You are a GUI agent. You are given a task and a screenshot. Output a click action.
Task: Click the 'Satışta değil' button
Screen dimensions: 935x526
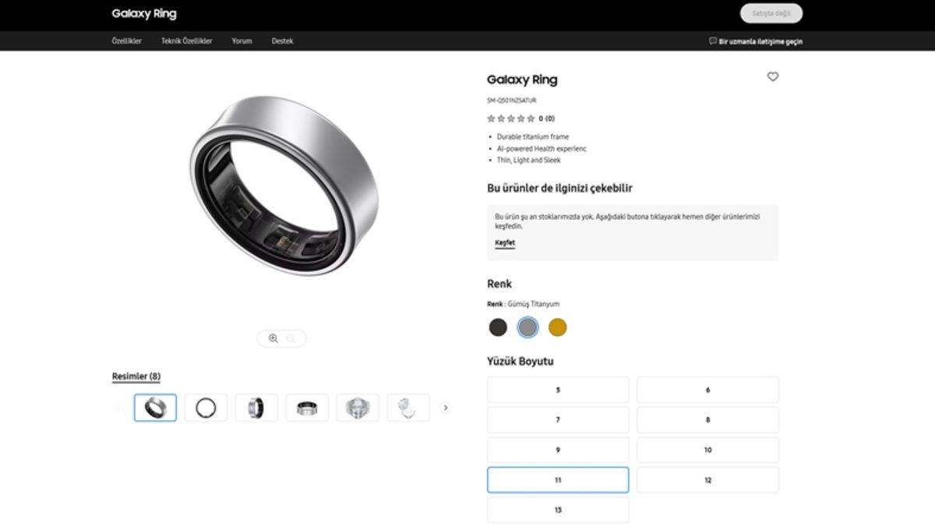coord(771,13)
